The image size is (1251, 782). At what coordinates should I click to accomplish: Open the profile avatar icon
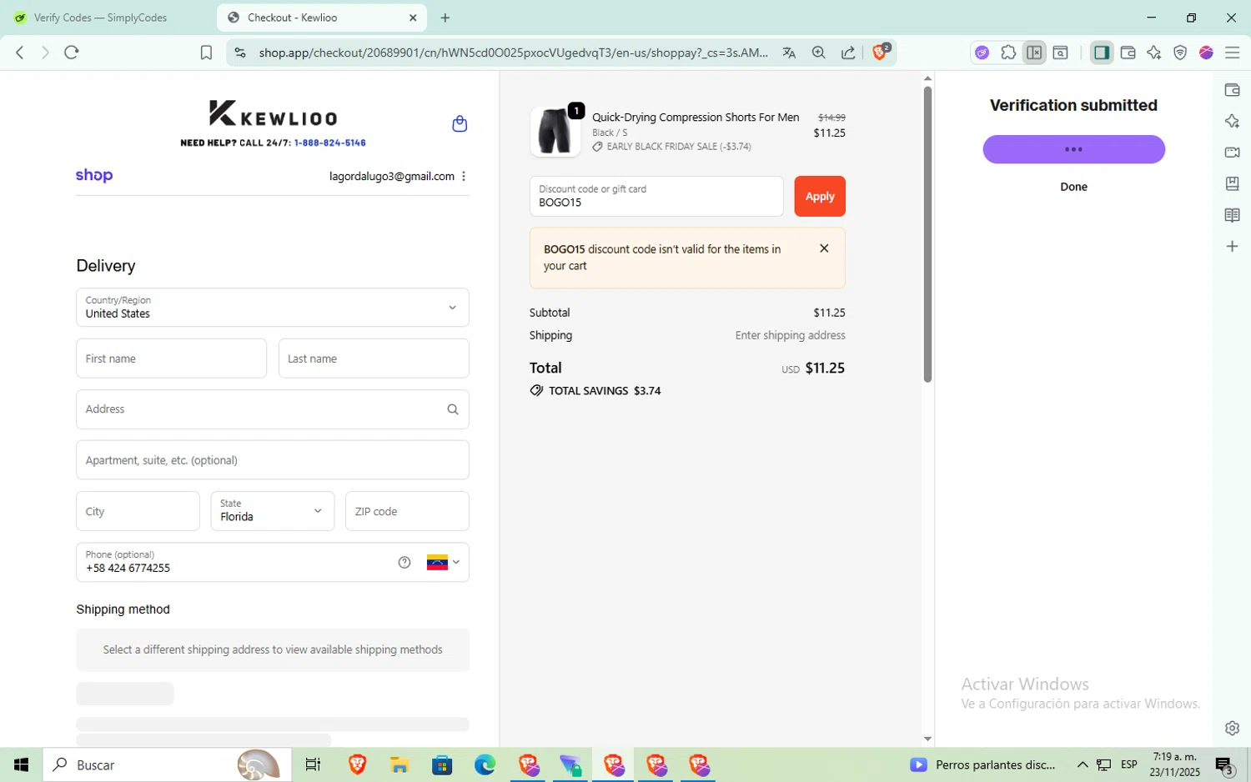(x=1206, y=53)
